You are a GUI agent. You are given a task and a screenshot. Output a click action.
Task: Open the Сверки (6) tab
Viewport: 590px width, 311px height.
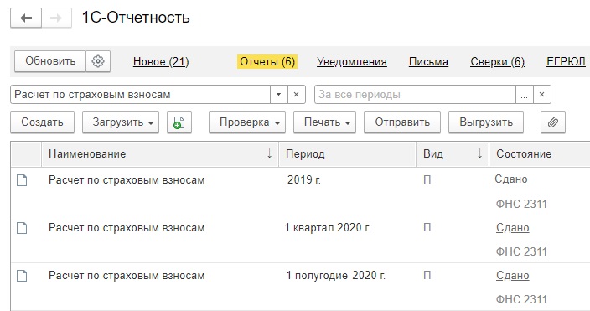(498, 61)
